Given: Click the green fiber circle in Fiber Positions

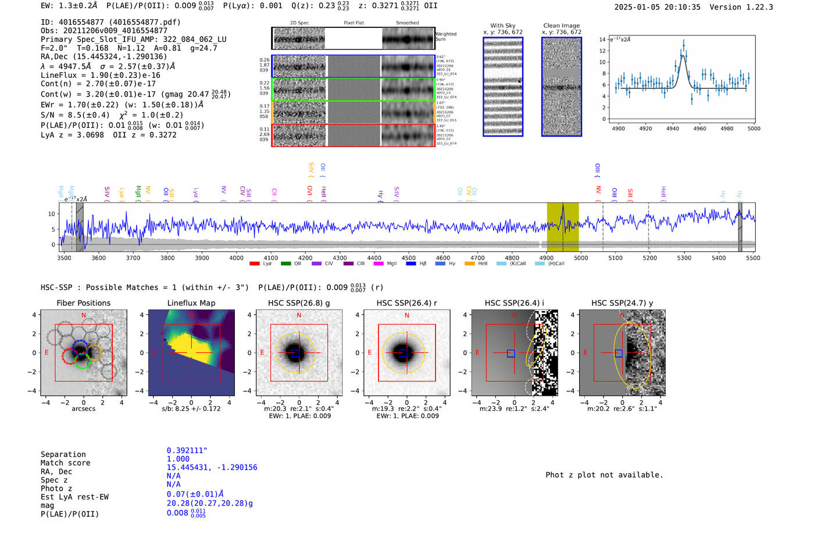Looking at the screenshot, I should (x=82, y=361).
